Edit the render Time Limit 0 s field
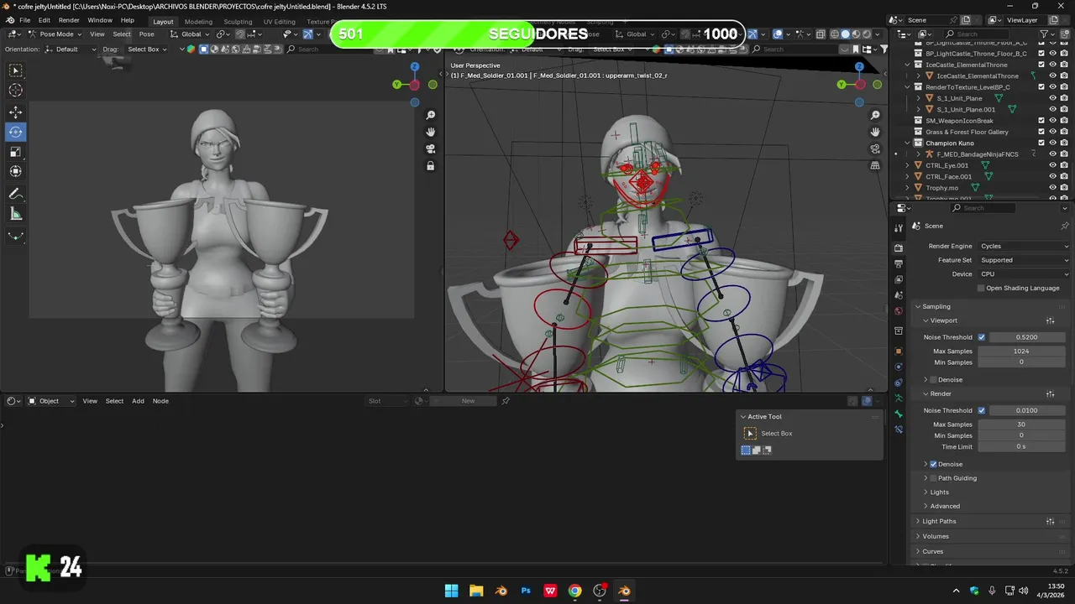The width and height of the screenshot is (1075, 604). pos(1021,446)
